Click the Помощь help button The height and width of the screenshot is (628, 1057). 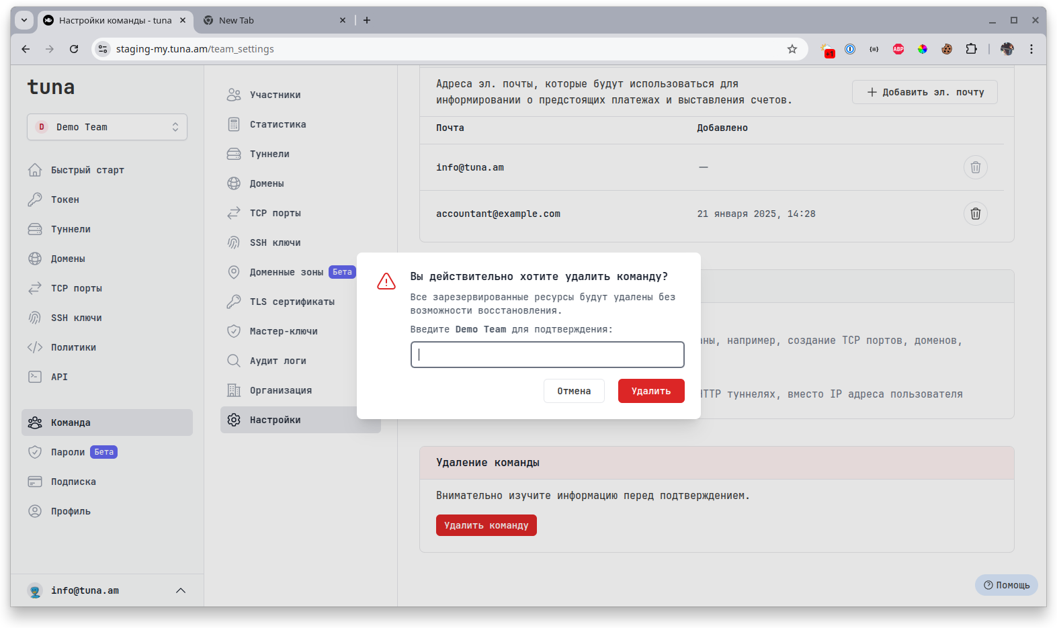[1006, 585]
